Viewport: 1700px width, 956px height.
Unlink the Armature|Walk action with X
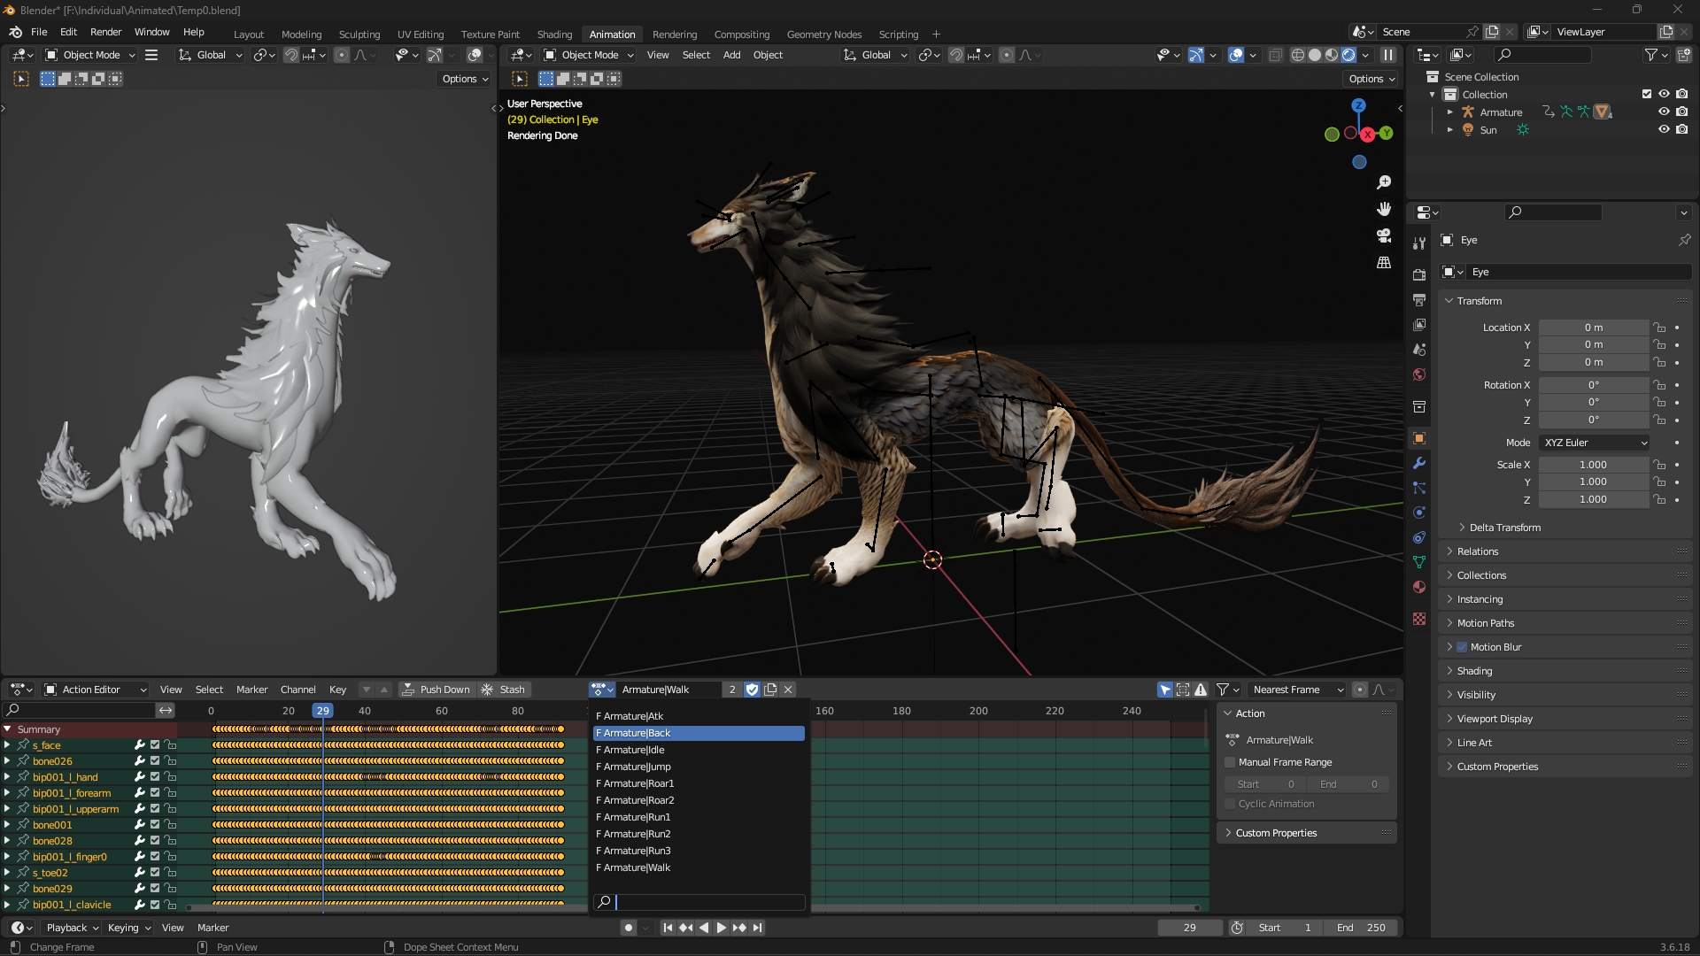pyautogui.click(x=788, y=690)
